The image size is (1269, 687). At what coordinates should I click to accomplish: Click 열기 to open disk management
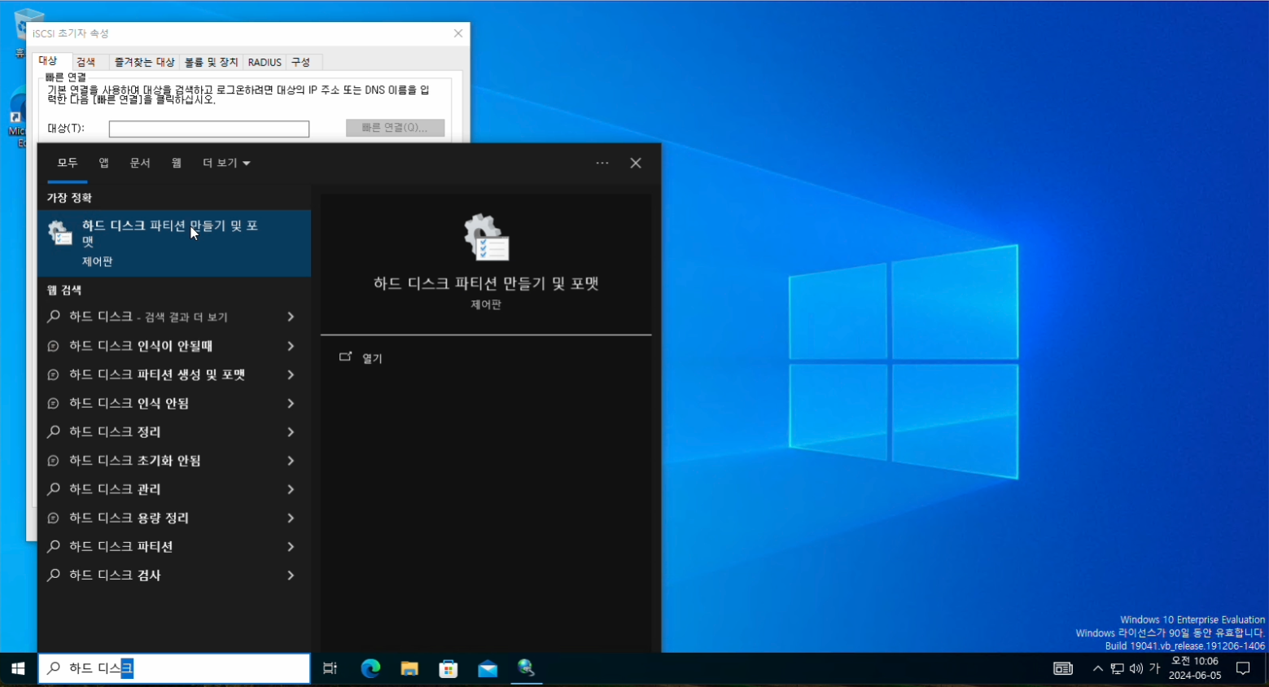point(371,358)
